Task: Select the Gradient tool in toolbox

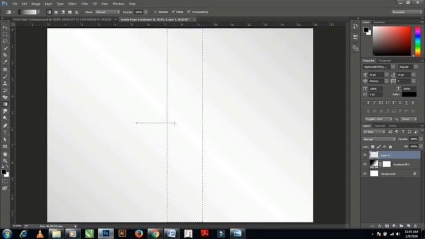Action: [5, 104]
